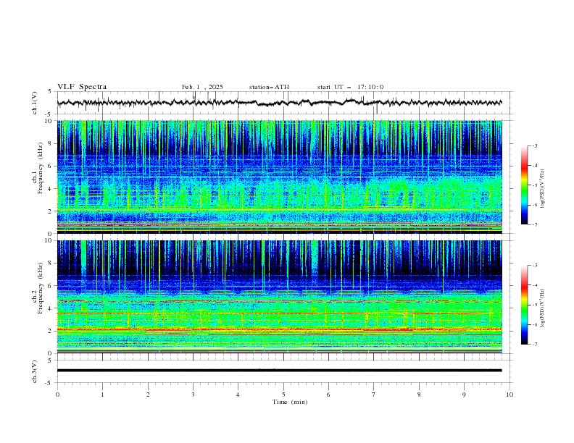Screen dimensions: 574x443
Task: Click the "ch.2 Frequency (kHz)" axis label
Action: pos(38,288)
